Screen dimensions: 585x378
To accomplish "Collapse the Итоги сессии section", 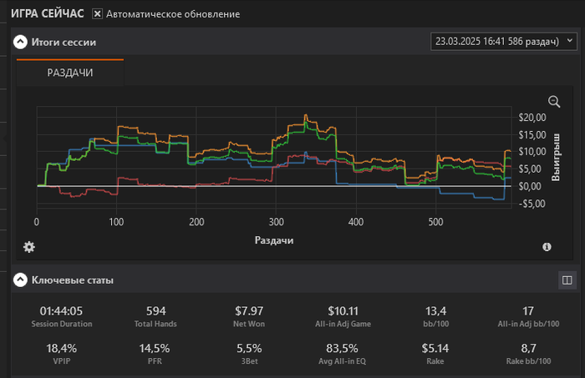I will (x=21, y=41).
